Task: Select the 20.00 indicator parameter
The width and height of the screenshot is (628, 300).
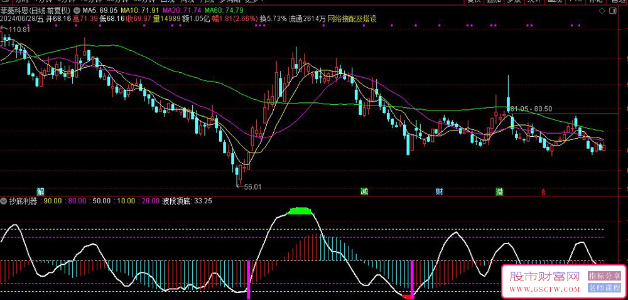Action: (x=151, y=201)
